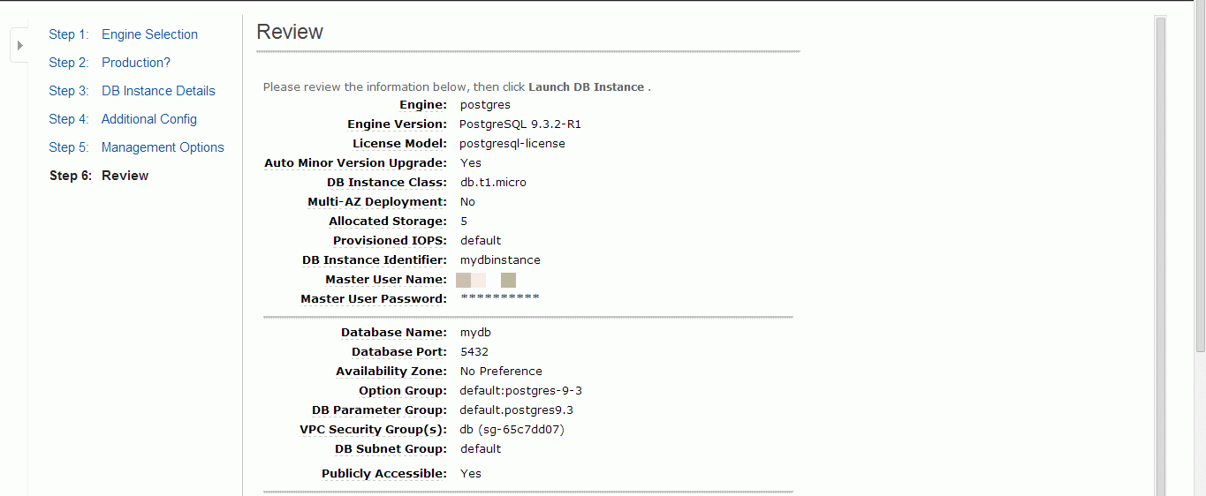Click the Engine Version field label
The height and width of the screenshot is (496, 1206).
pyautogui.click(x=397, y=124)
